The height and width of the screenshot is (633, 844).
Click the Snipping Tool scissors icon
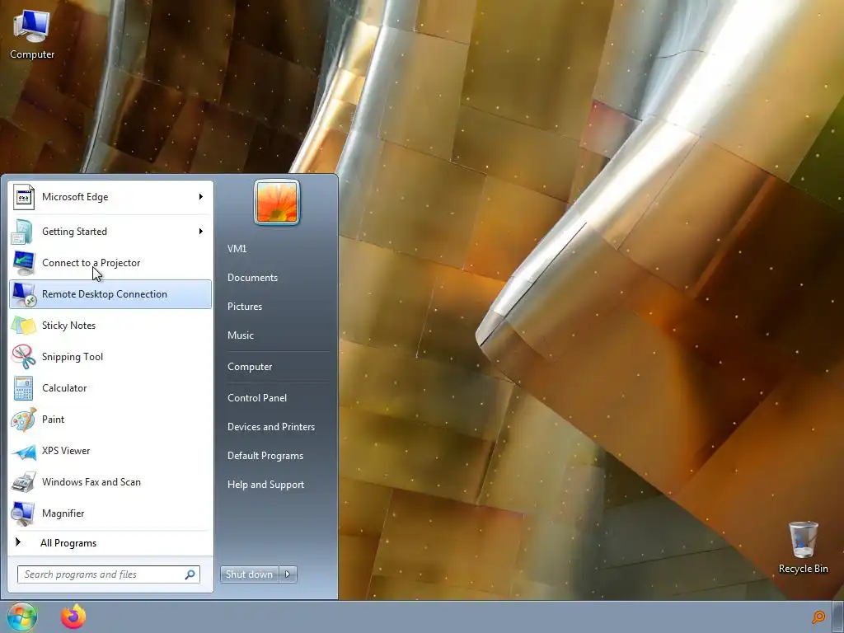[24, 356]
